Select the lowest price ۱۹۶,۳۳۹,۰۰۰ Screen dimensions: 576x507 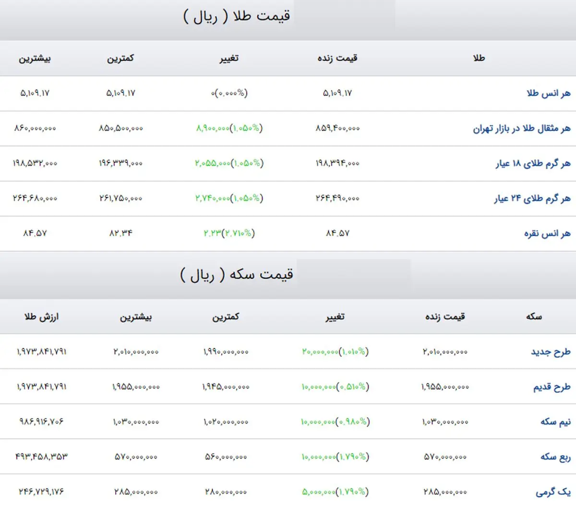(120, 163)
